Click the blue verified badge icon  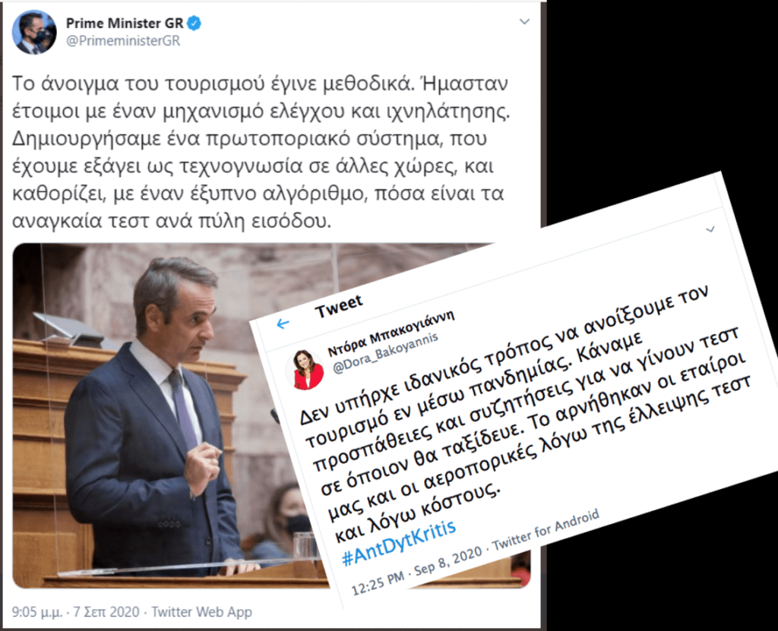click(194, 24)
